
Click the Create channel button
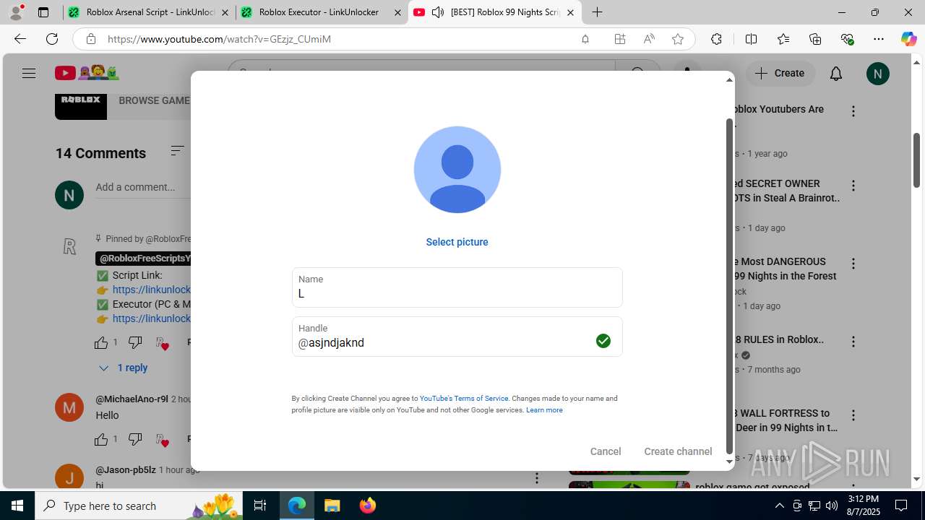678,451
